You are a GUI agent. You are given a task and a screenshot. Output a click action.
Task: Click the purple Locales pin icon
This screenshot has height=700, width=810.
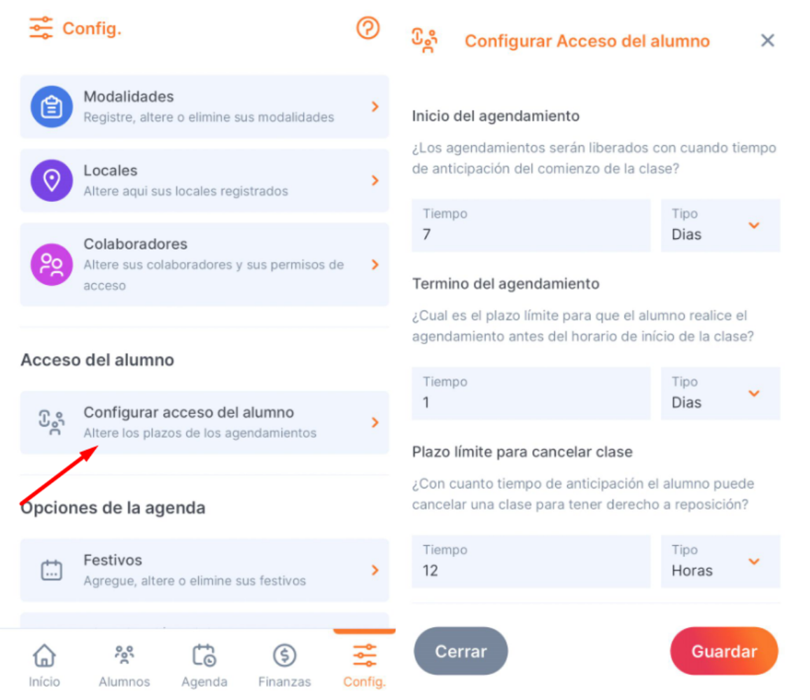(x=52, y=180)
